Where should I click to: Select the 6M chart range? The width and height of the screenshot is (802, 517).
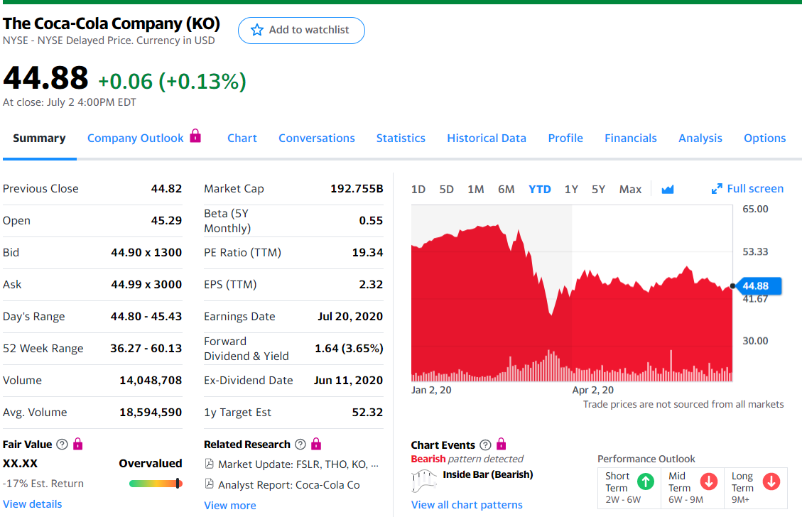click(x=506, y=189)
